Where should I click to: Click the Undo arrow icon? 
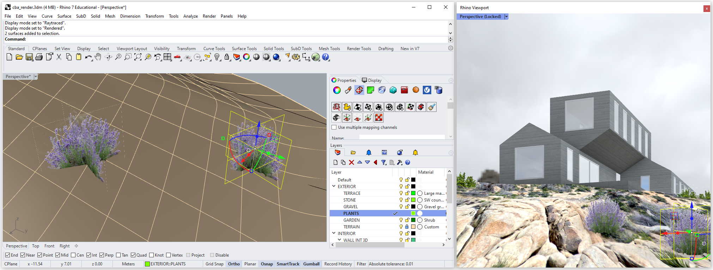point(88,57)
